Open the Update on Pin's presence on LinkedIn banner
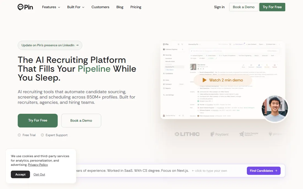Screen dimensions: 303x189 click(x=50, y=45)
